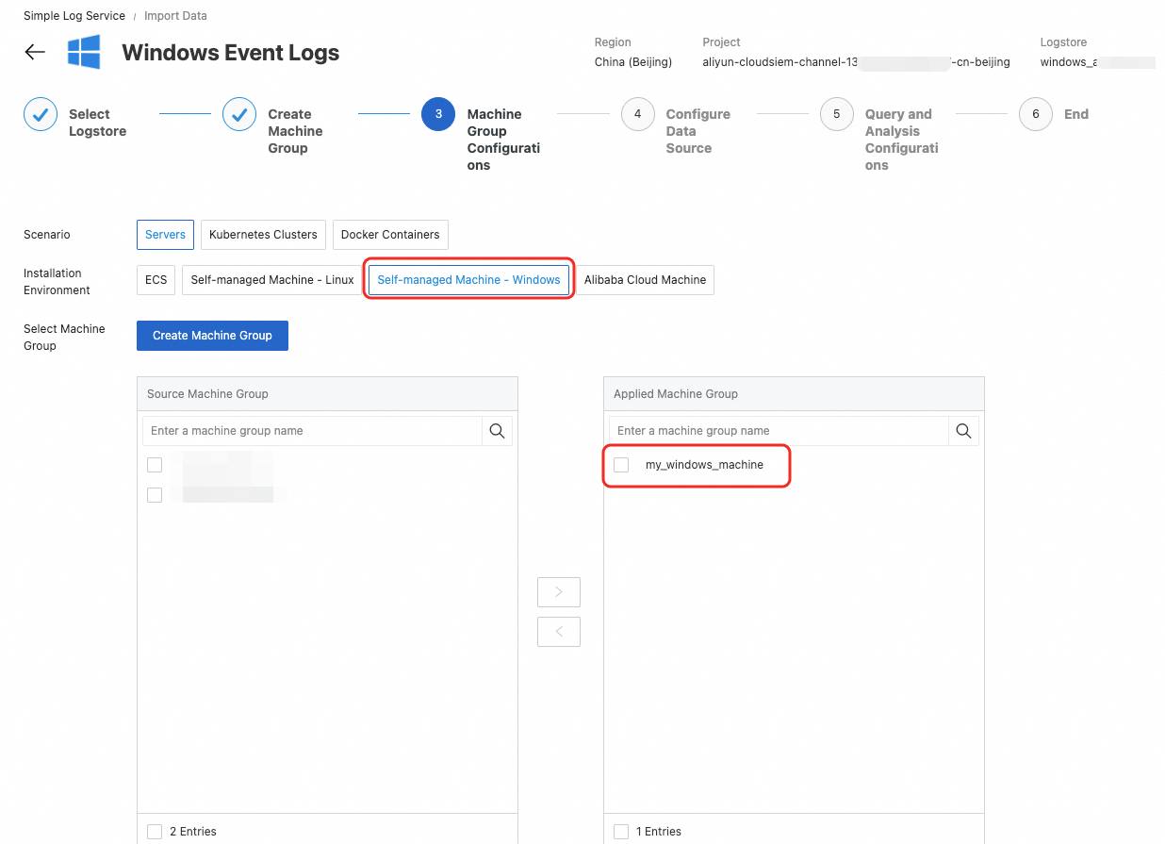
Task: Check the my_windows_machine checkbox
Action: click(621, 465)
